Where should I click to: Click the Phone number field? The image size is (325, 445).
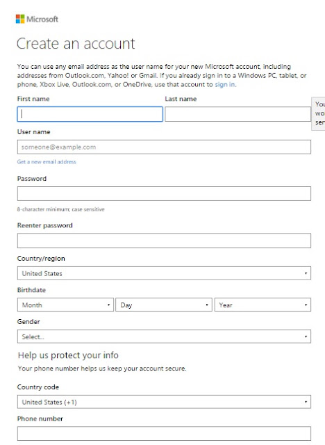point(164,434)
